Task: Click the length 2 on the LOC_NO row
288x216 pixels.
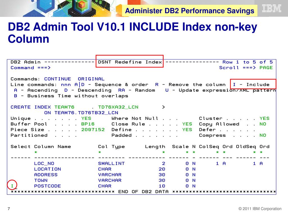Action: click(x=163, y=163)
